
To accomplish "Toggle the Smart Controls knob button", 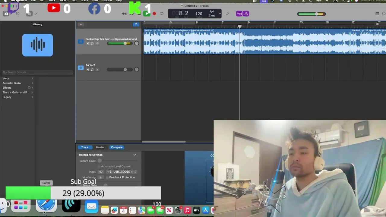I will tap(29, 14).
